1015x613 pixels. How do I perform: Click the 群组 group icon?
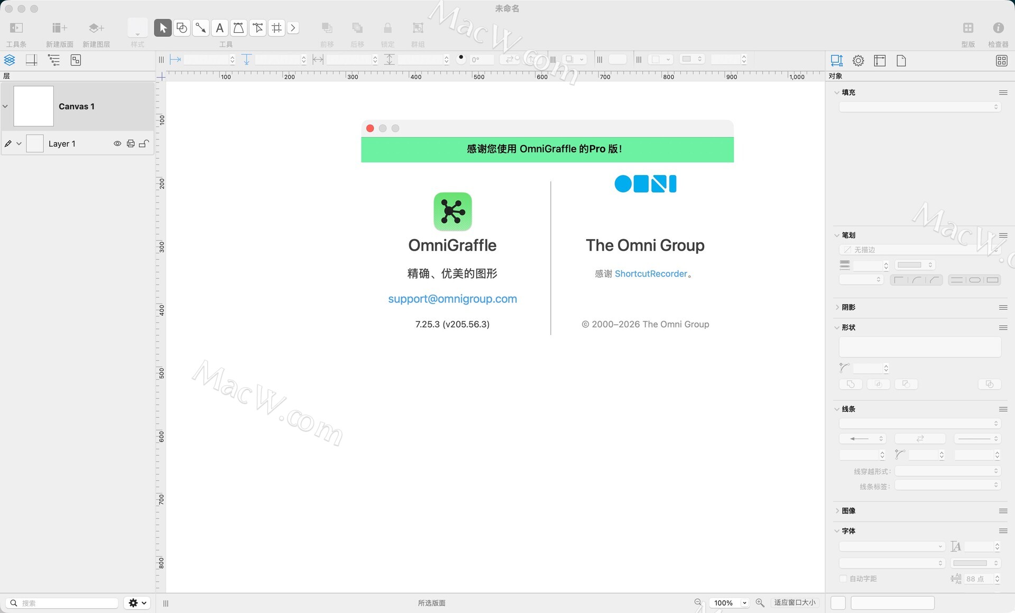click(x=418, y=28)
